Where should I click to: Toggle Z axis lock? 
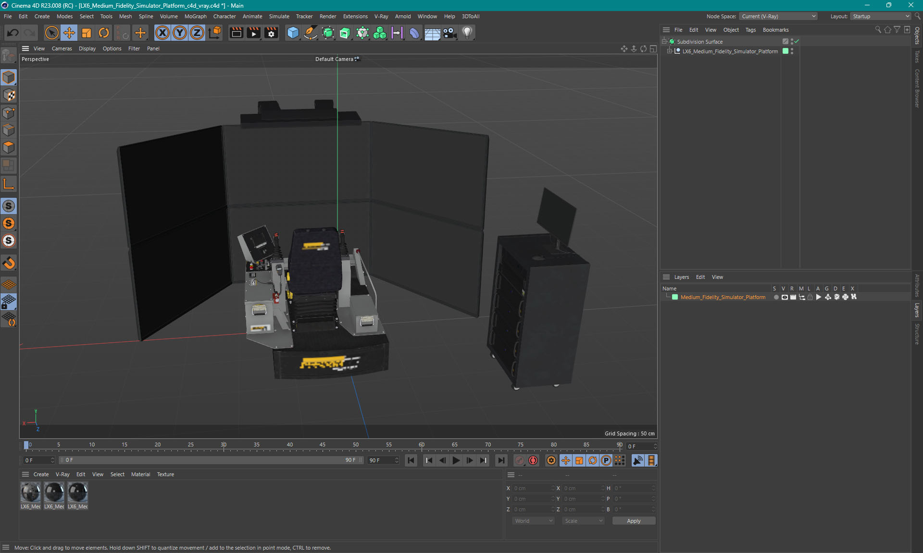(197, 33)
